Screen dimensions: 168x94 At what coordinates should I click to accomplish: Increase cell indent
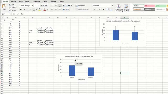[x=68, y=9]
